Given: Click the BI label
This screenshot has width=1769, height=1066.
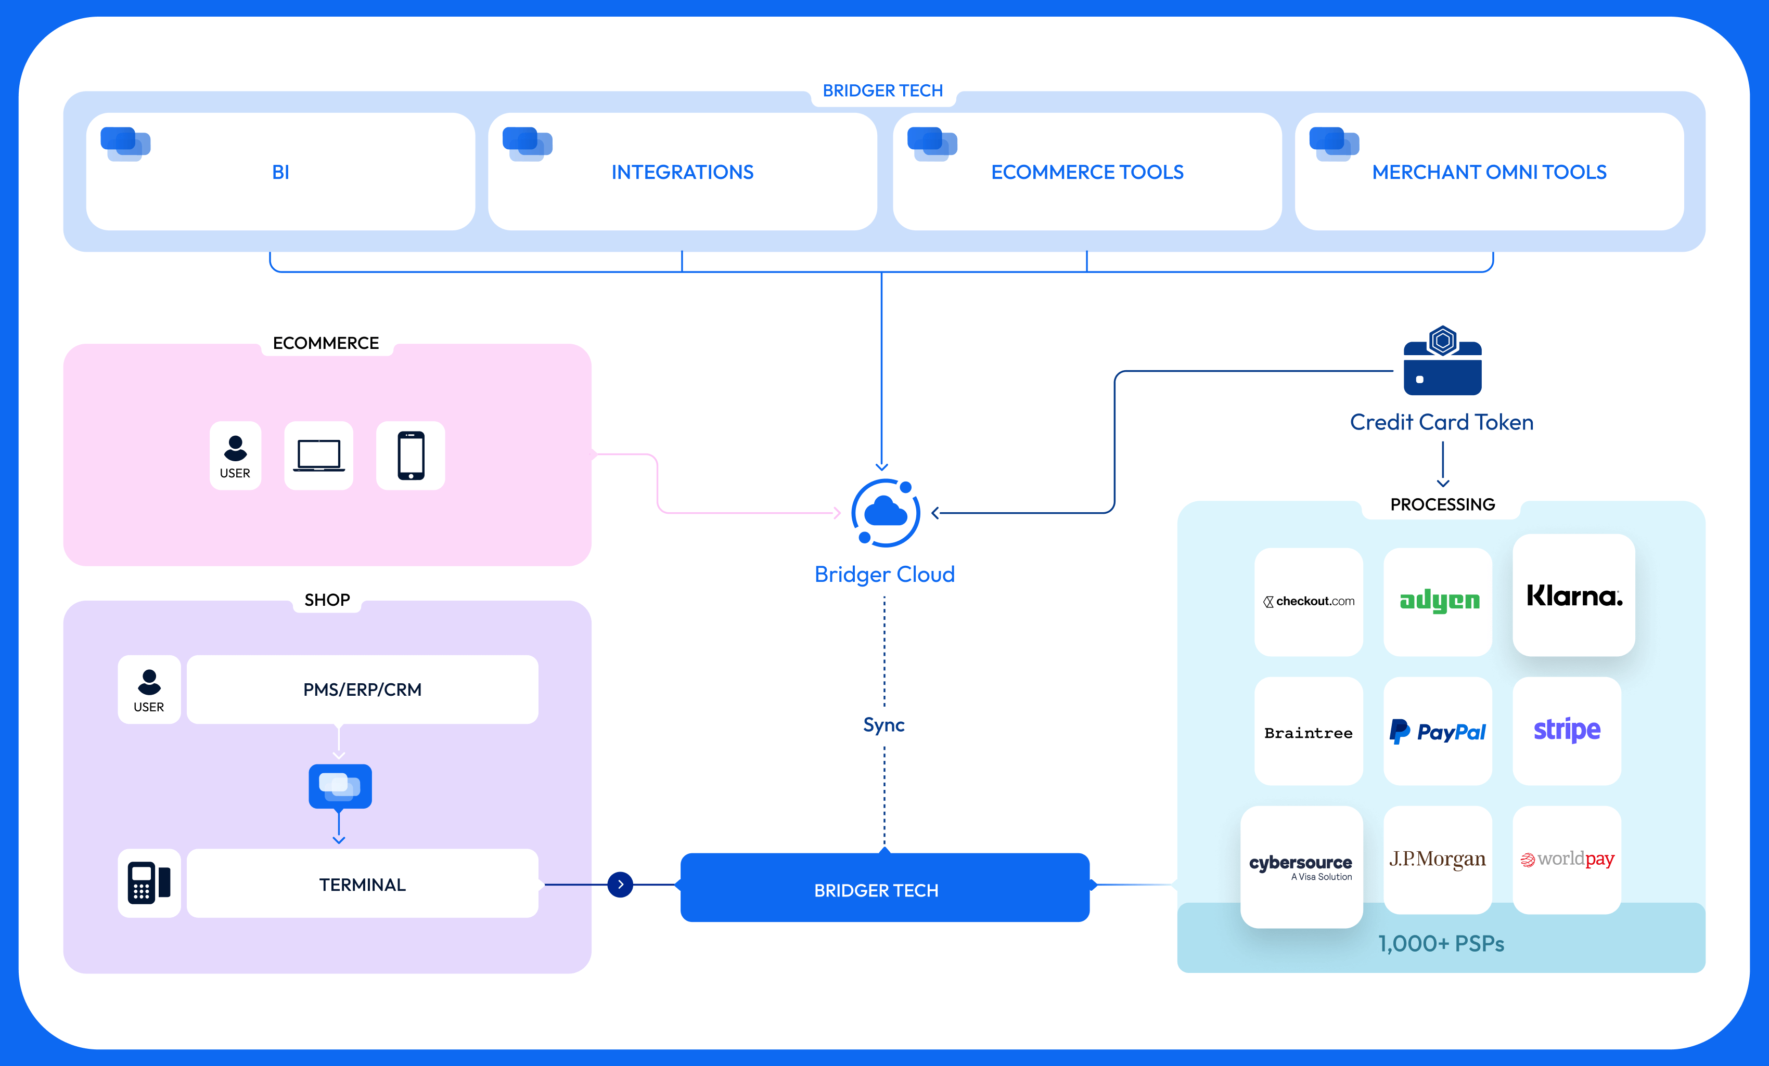Looking at the screenshot, I should [x=281, y=172].
